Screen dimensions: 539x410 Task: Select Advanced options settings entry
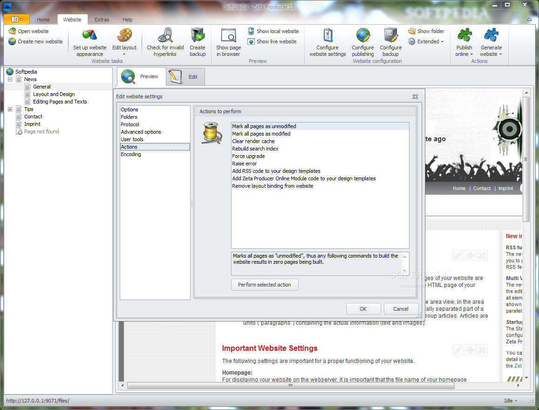pyautogui.click(x=155, y=132)
